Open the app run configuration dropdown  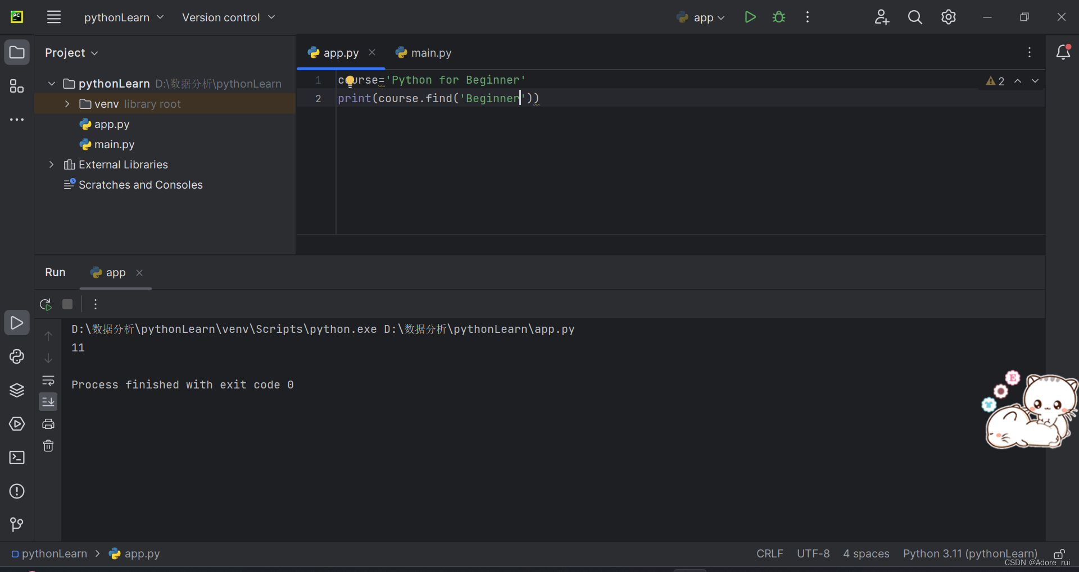pyautogui.click(x=700, y=17)
